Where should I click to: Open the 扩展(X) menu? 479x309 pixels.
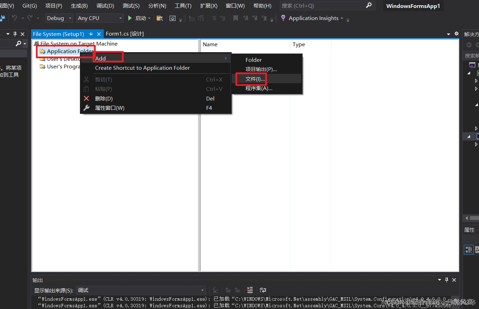[209, 6]
